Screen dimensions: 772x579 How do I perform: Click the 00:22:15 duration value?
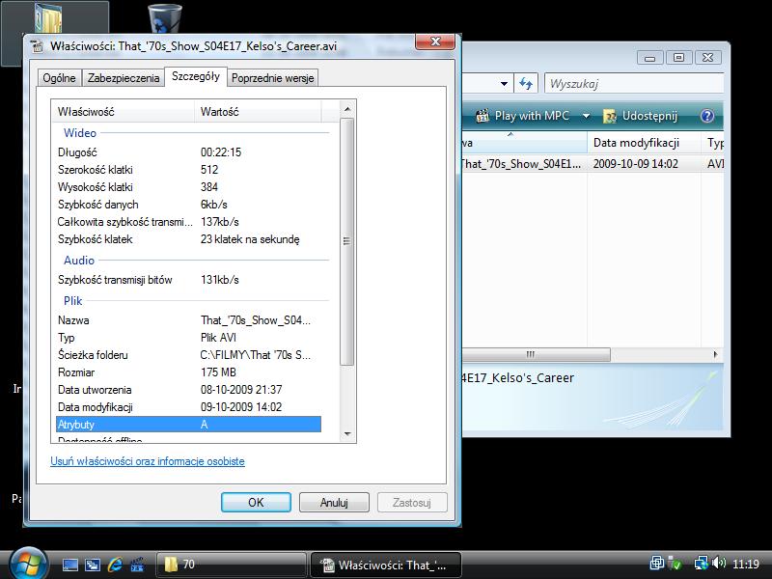point(221,152)
